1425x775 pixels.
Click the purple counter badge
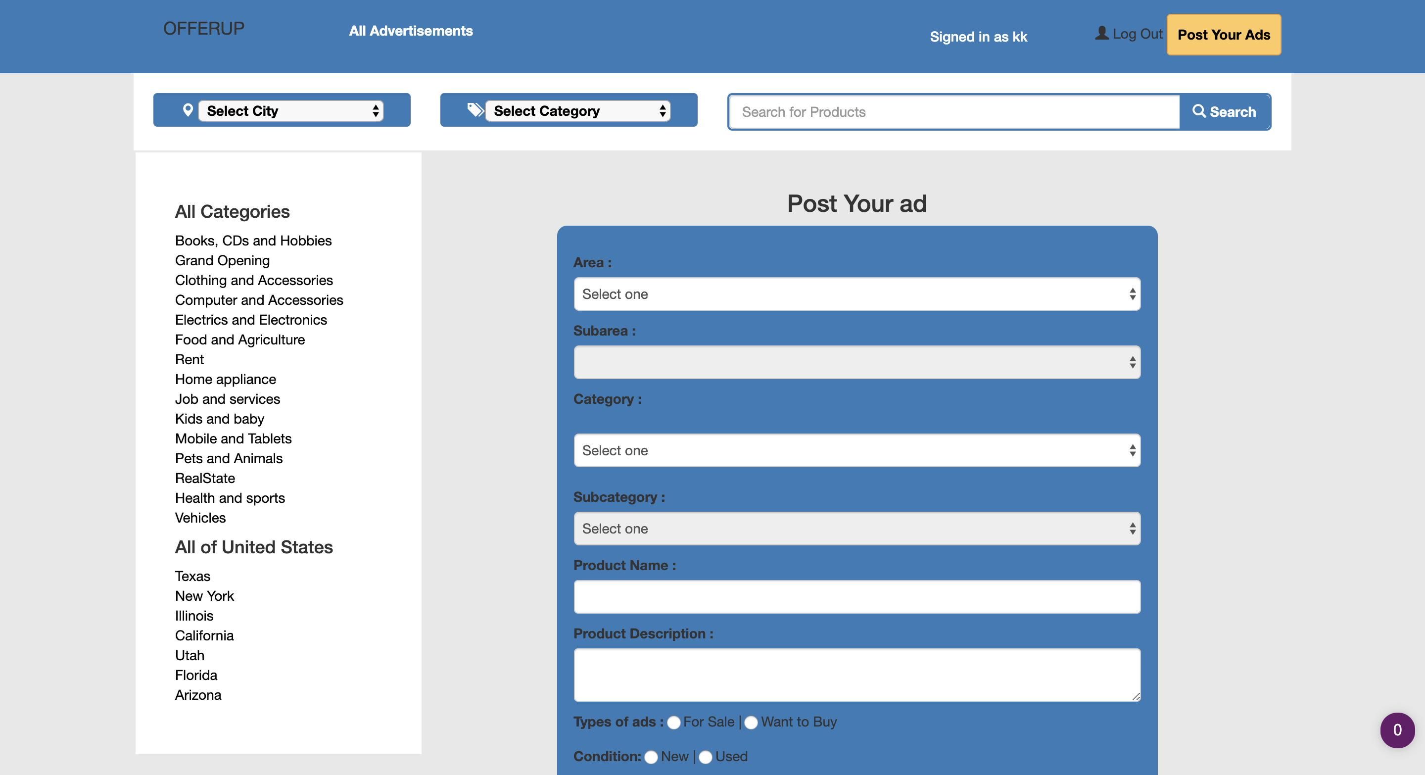1397,729
